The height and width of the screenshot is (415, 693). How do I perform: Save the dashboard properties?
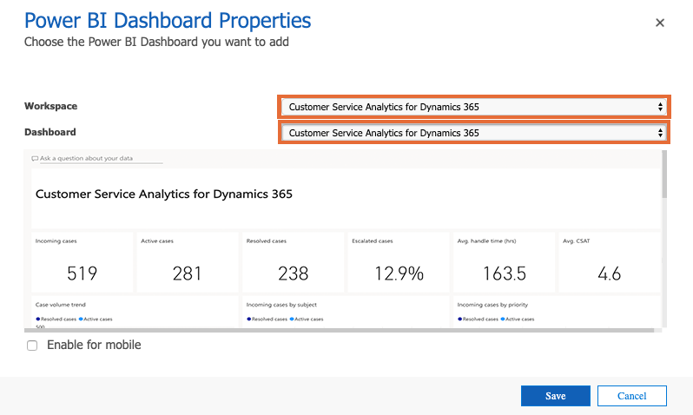(555, 396)
